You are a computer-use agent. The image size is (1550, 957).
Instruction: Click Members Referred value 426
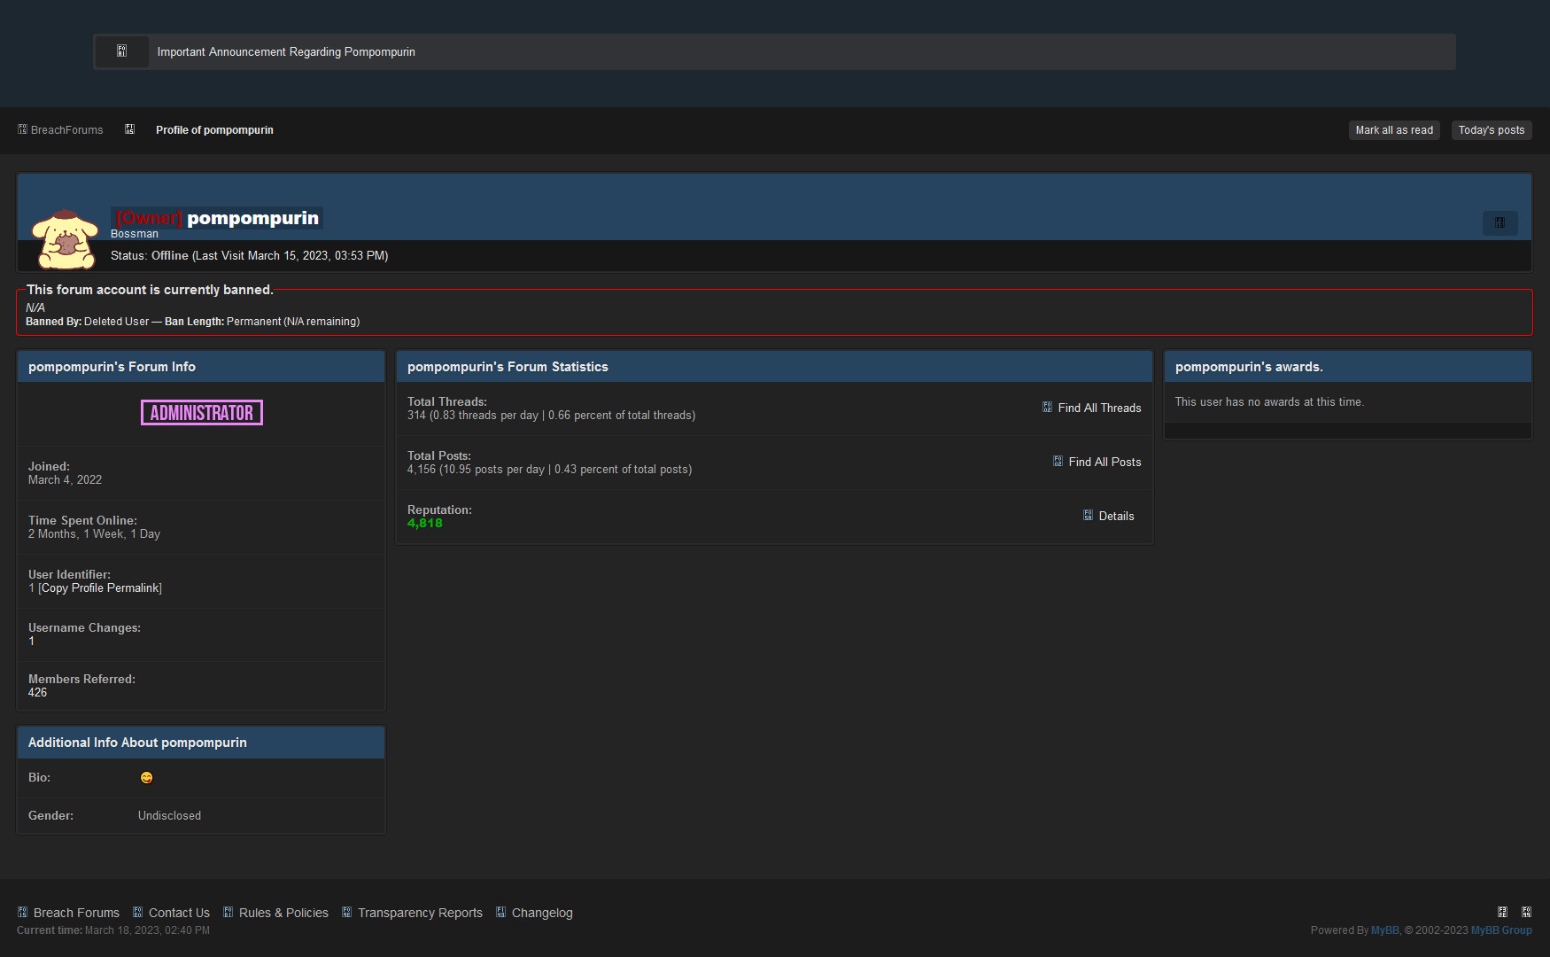click(x=37, y=693)
